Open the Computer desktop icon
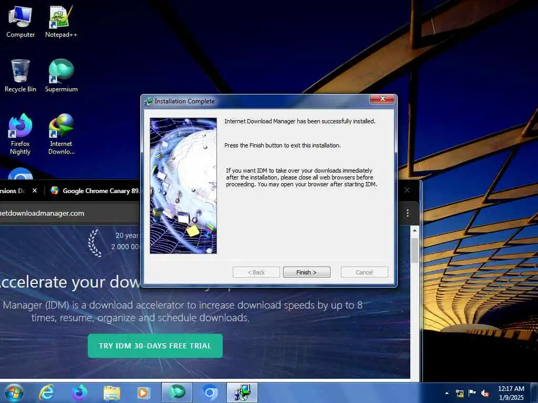This screenshot has width=538, height=403. point(20,22)
